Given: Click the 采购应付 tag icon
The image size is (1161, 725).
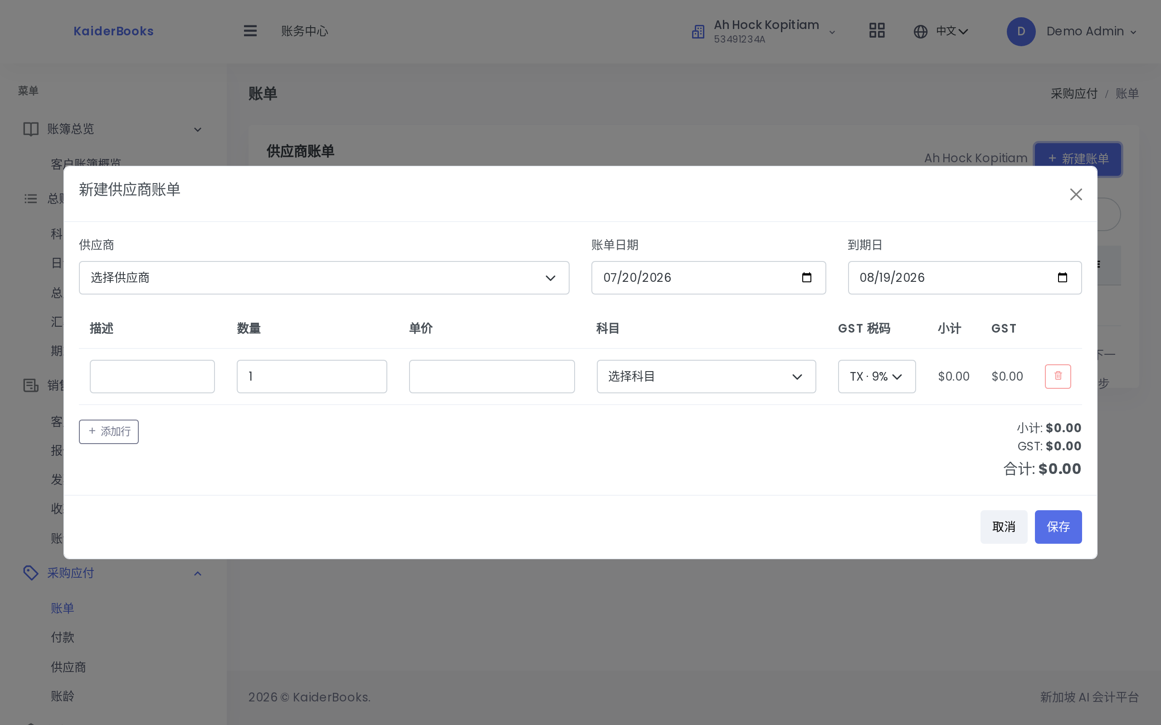Looking at the screenshot, I should click(x=31, y=573).
